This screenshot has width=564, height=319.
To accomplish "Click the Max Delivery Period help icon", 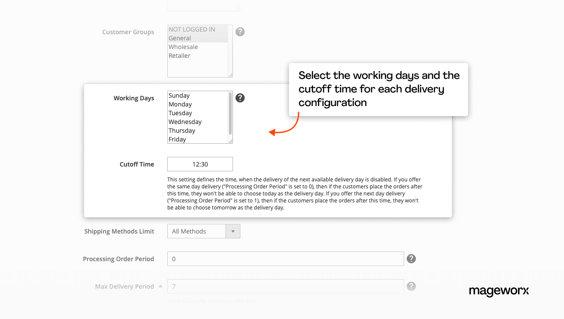I will [411, 286].
